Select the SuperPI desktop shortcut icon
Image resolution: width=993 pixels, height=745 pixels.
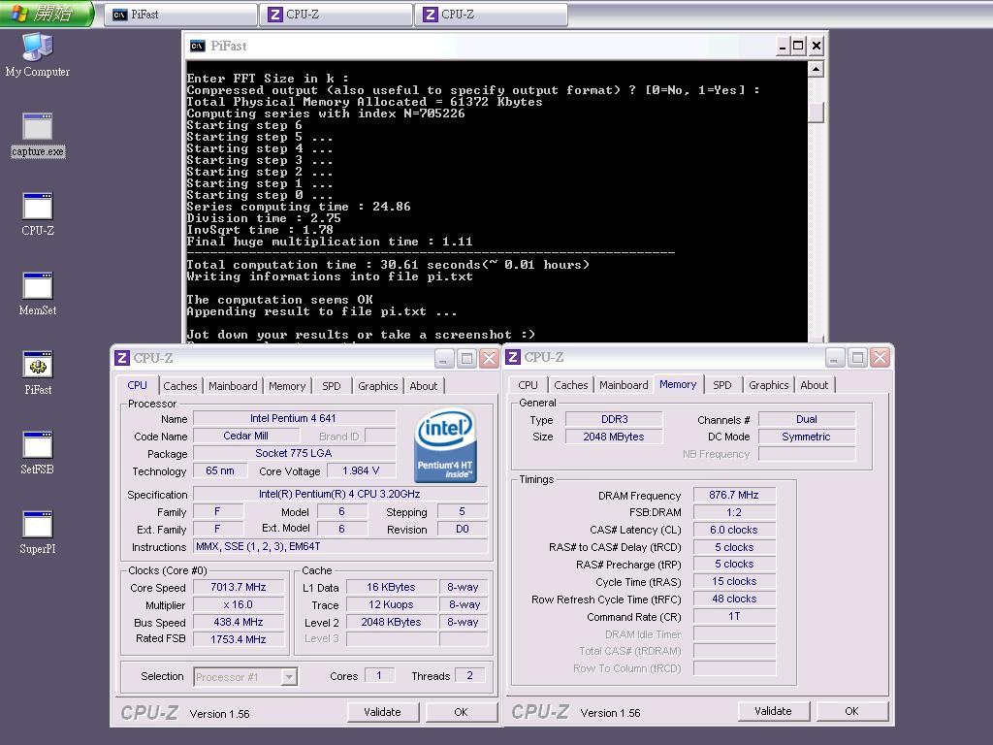tap(38, 533)
